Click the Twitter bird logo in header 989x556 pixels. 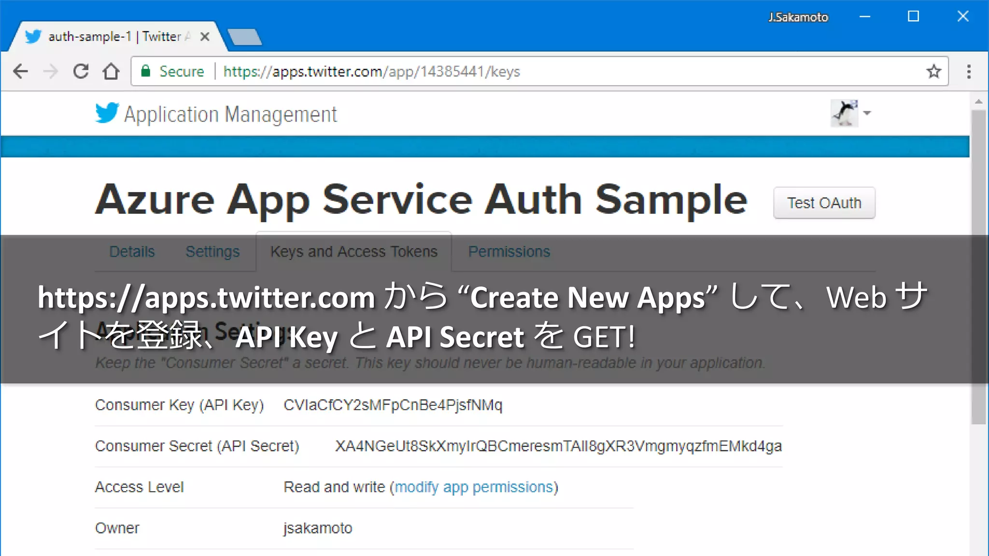pyautogui.click(x=107, y=113)
